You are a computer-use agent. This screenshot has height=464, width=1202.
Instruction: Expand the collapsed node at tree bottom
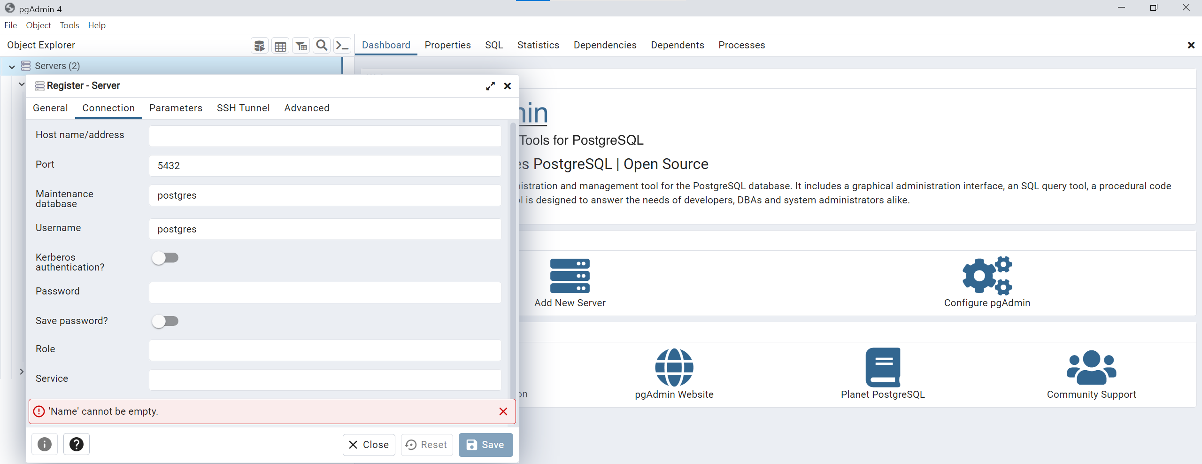click(x=22, y=371)
